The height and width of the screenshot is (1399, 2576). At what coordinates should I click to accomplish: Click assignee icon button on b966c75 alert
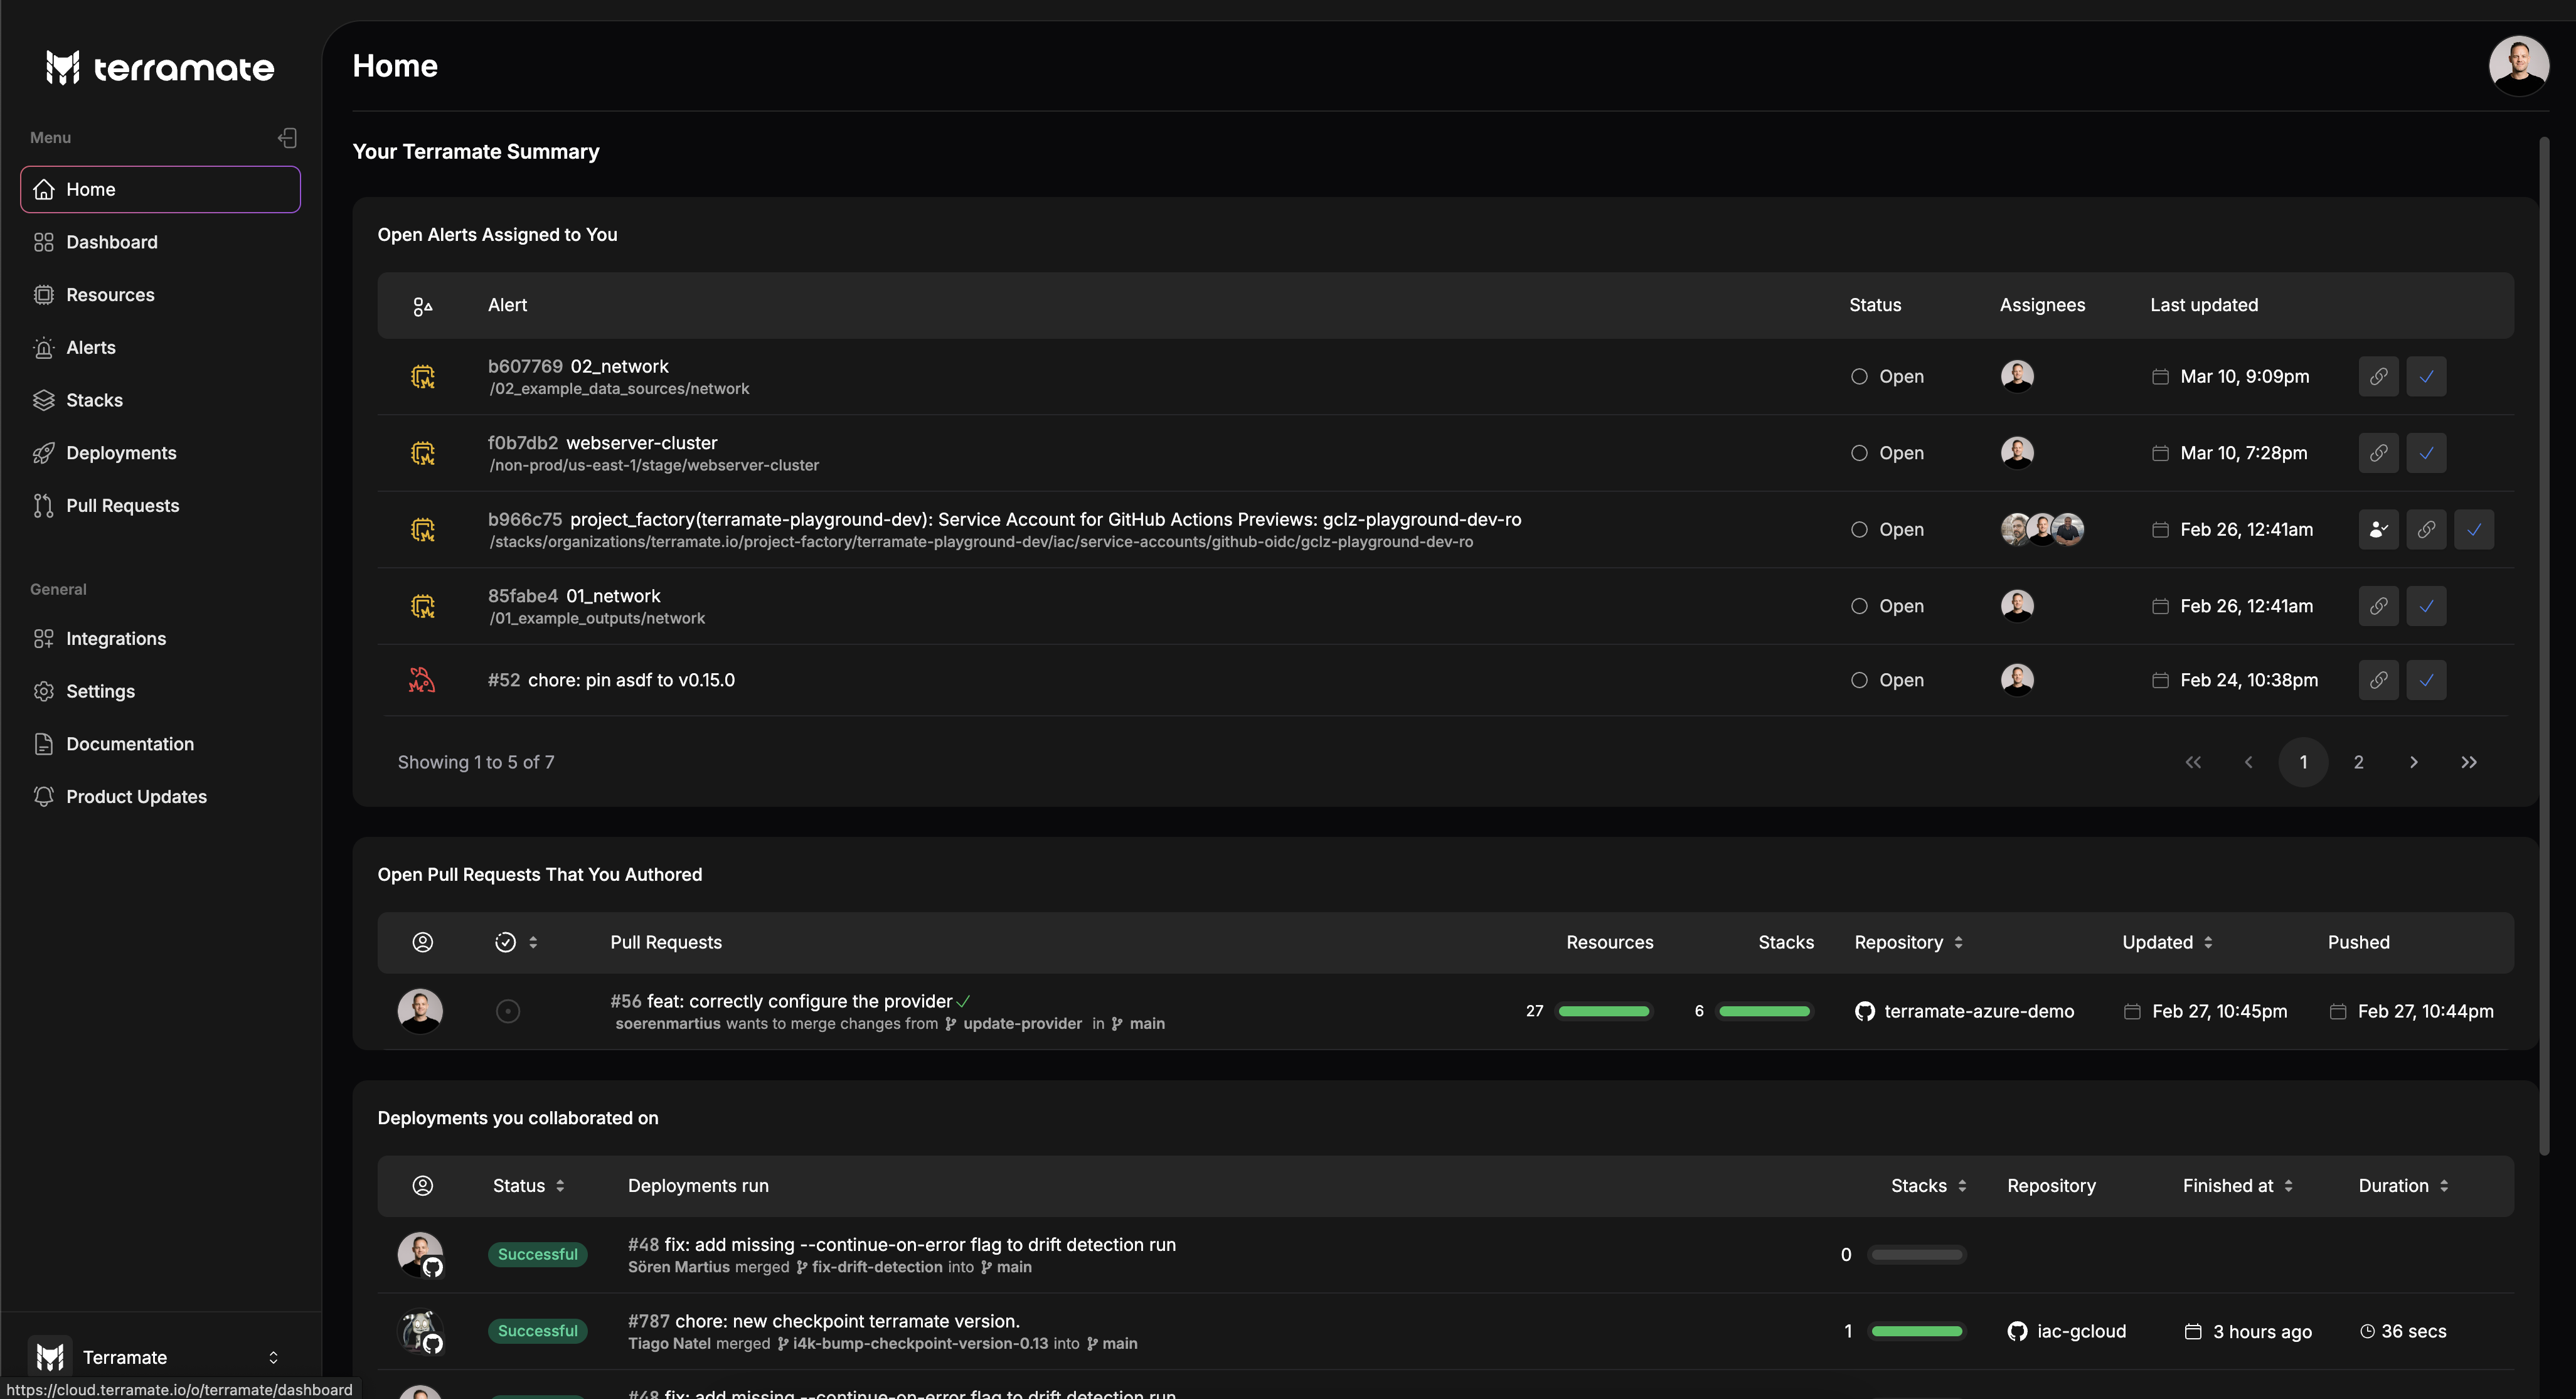(2378, 530)
